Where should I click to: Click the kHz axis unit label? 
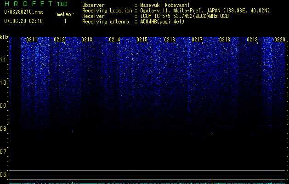4,37
